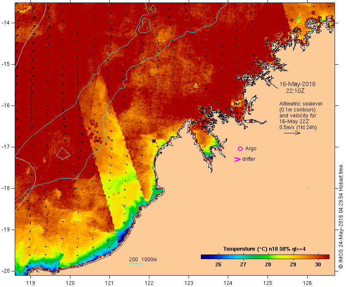Click longitude axis label 120
The height and width of the screenshot is (287, 346).
point(70,283)
